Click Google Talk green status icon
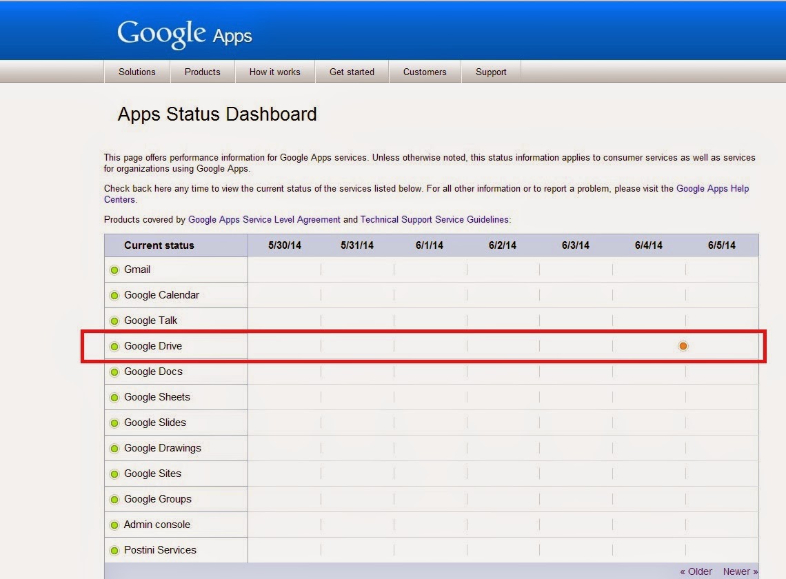Image resolution: width=786 pixels, height=579 pixels. [x=114, y=321]
